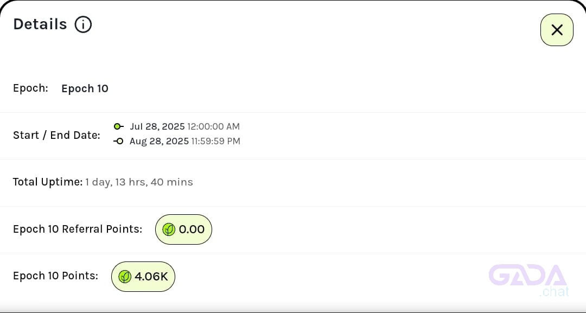This screenshot has width=586, height=313.
Task: Click the Total Uptime value text
Action: [x=139, y=182]
